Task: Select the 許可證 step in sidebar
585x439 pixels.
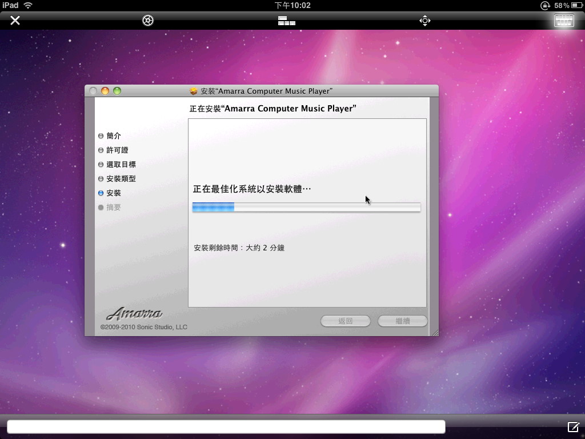Action: point(114,150)
